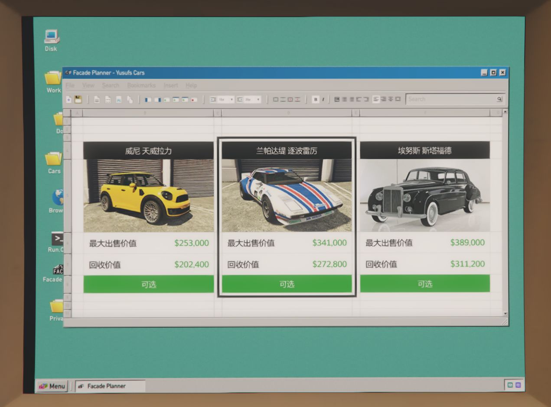
Task: Open the Work folder on desktop
Action: [54, 78]
